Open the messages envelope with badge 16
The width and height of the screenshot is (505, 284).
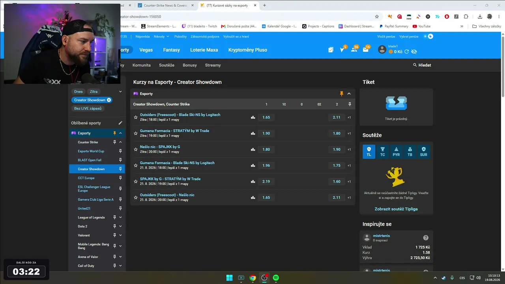pyautogui.click(x=366, y=49)
